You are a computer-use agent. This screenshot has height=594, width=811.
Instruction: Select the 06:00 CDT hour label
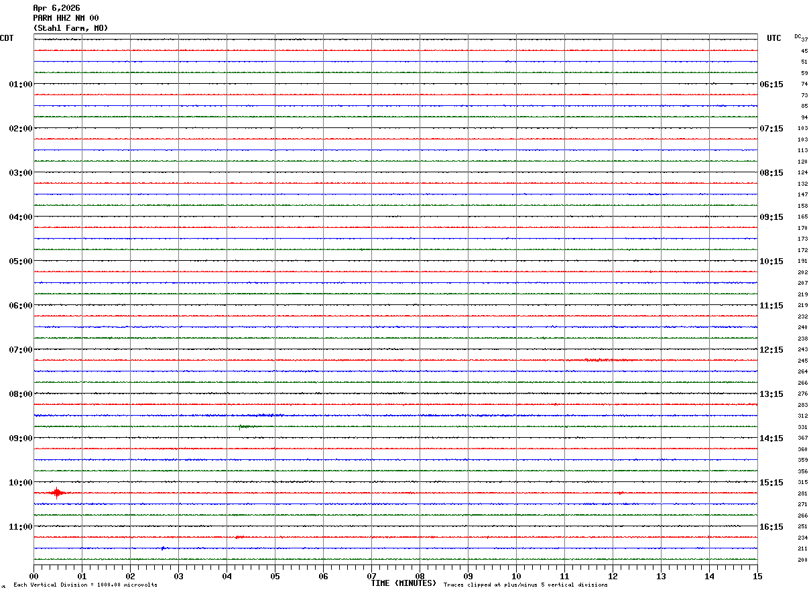point(21,306)
